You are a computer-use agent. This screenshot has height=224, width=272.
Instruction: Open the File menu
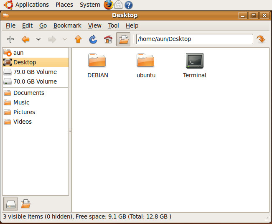point(10,25)
